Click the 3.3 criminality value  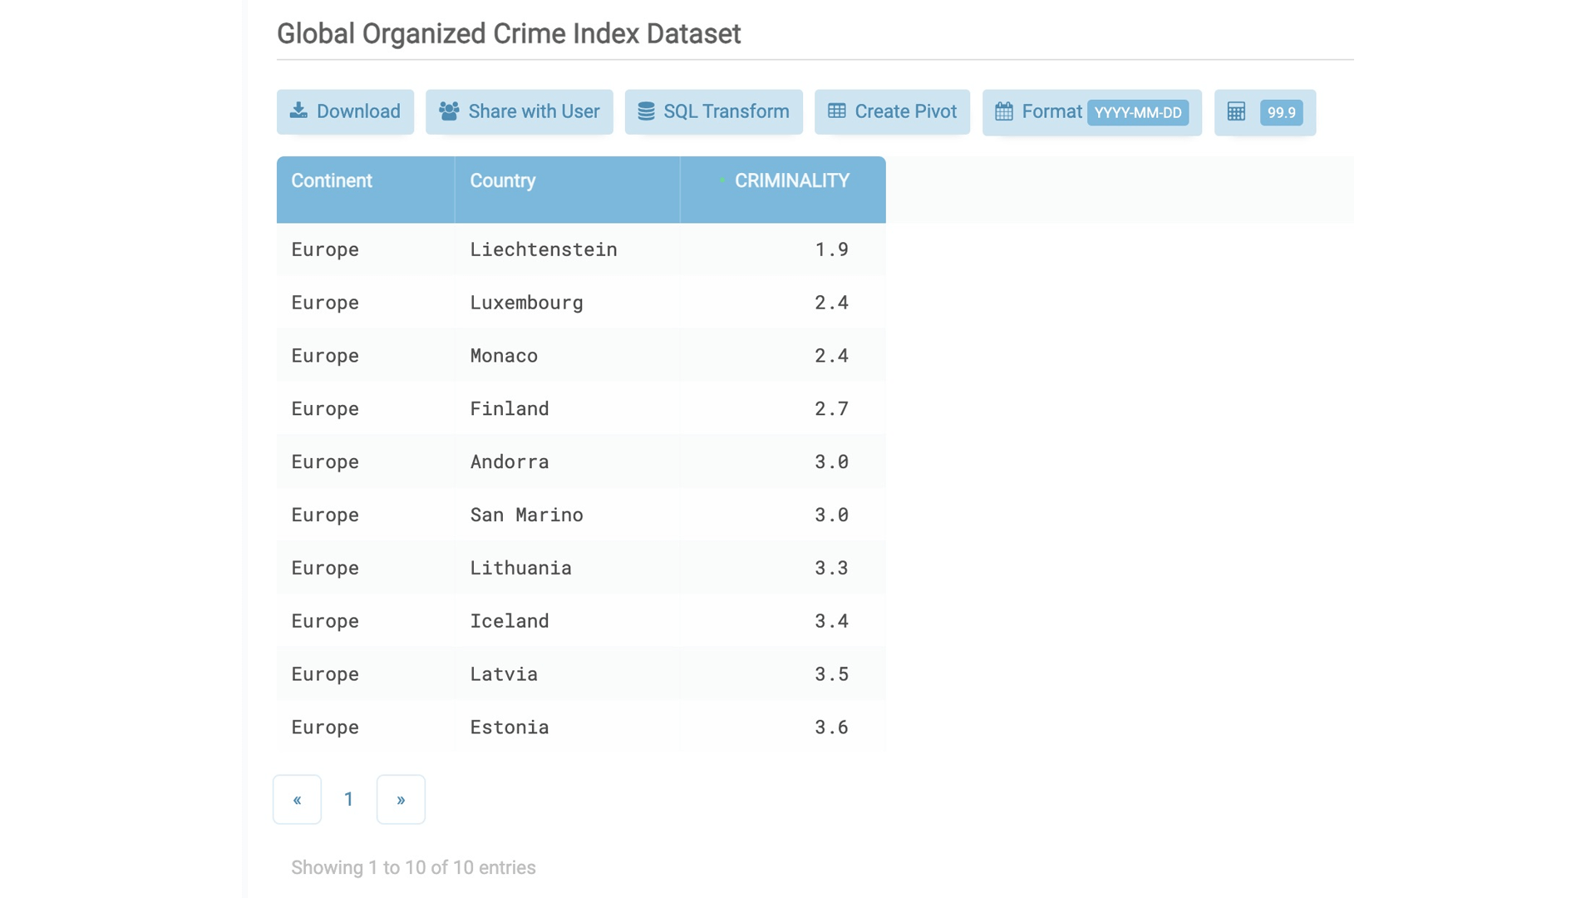pyautogui.click(x=831, y=568)
